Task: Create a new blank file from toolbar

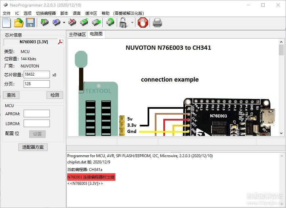Action: click(x=7, y=23)
